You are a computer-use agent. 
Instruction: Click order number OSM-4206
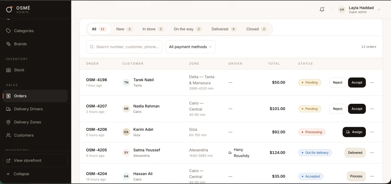click(96, 129)
